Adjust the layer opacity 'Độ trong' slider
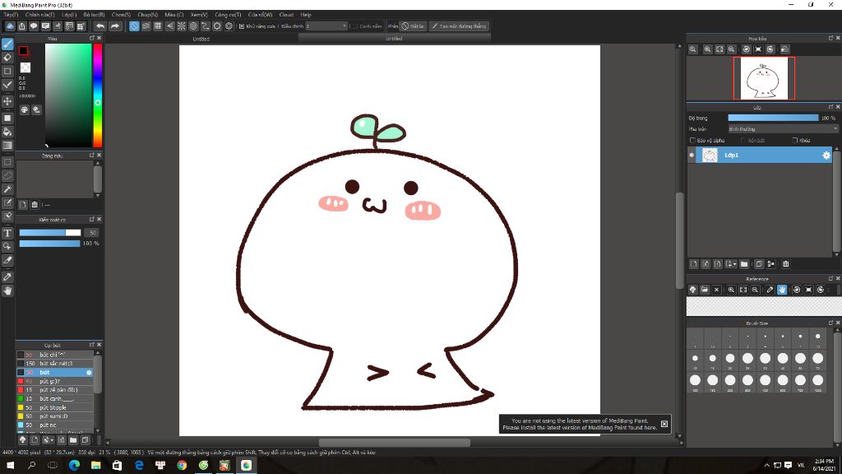Screen dimensions: 842x474 click(x=773, y=118)
